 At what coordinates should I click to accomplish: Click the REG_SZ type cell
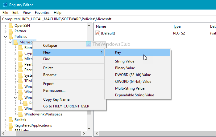179,33
